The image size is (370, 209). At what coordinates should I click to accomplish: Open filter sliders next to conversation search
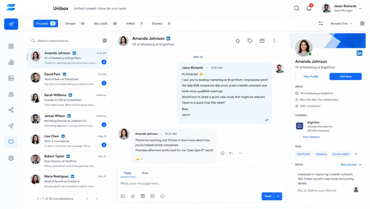click(104, 41)
